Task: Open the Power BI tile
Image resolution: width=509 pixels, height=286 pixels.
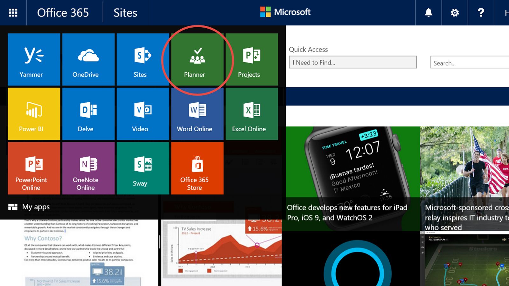Action: click(34, 114)
